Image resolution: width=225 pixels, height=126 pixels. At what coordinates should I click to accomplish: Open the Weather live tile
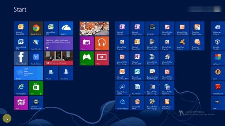tap(28, 73)
